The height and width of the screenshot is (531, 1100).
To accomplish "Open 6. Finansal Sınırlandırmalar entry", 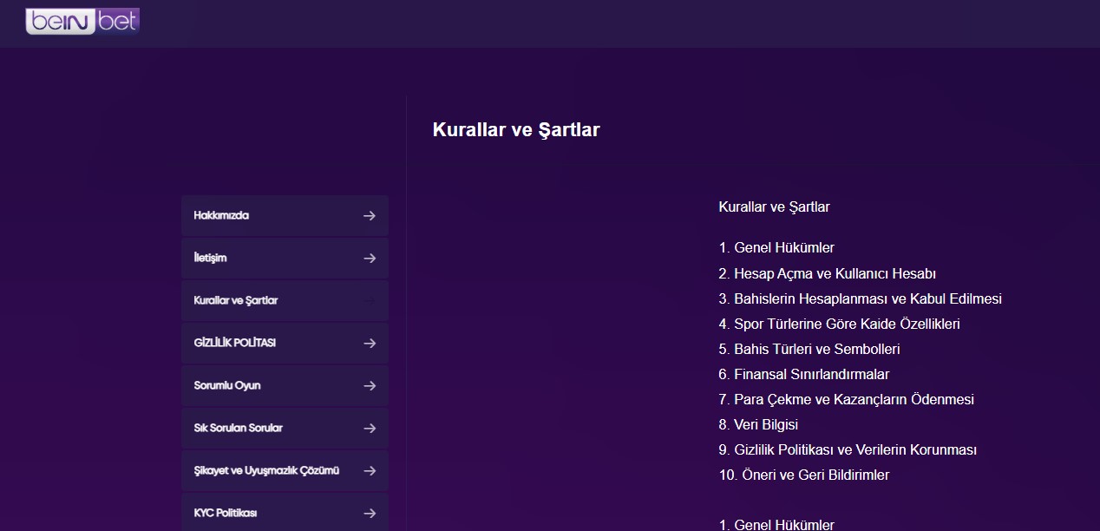I will [804, 374].
